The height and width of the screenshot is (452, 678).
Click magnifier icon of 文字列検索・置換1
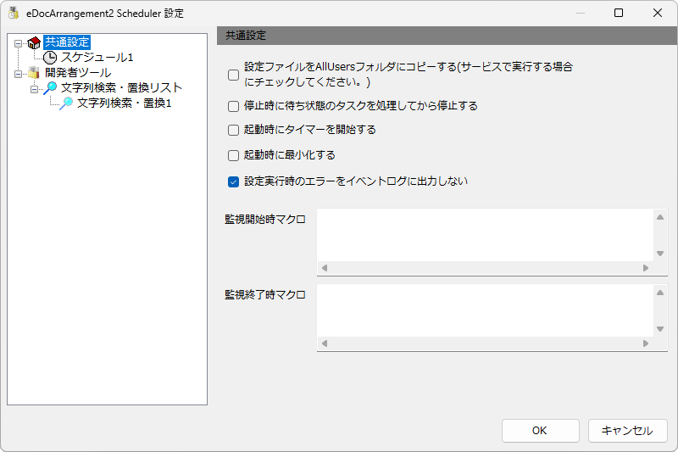point(66,103)
